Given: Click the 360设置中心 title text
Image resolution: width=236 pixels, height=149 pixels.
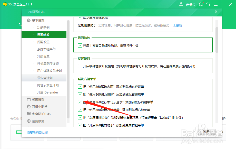Looking at the screenshot, I should point(35,12).
